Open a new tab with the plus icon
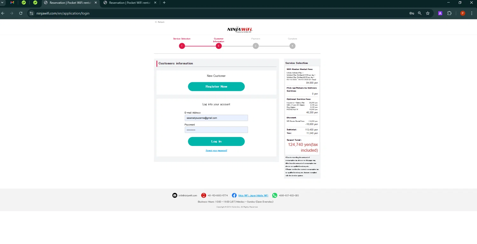The width and height of the screenshot is (477, 244). point(164,3)
